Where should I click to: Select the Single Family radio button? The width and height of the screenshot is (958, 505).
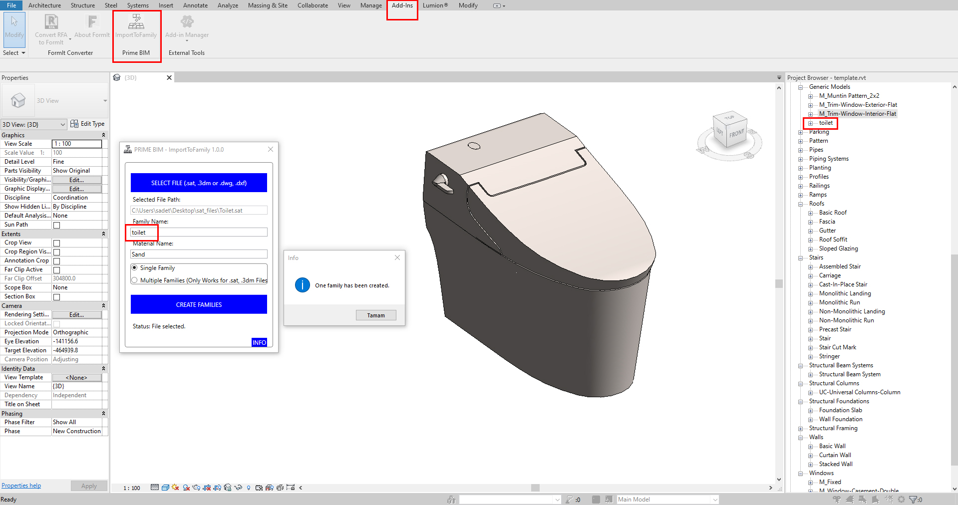tap(134, 268)
